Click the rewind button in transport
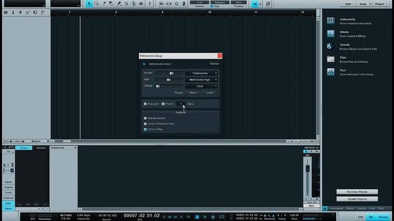This screenshot has height=221, width=394. (x=170, y=217)
